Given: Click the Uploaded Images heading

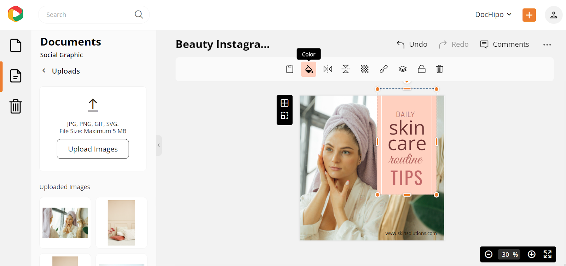Looking at the screenshot, I should click(65, 187).
